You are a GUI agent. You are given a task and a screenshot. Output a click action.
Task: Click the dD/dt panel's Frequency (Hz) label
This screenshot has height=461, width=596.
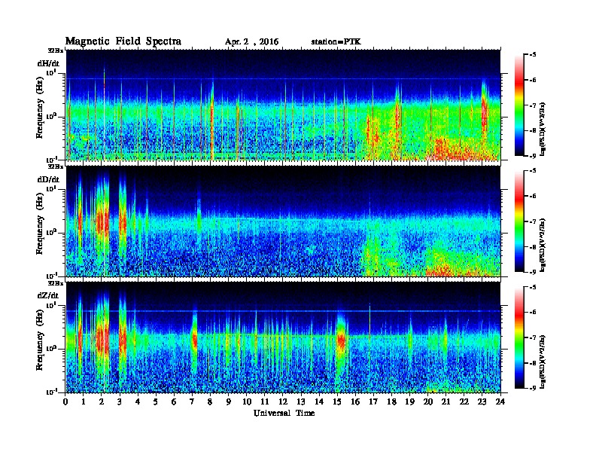(x=39, y=224)
